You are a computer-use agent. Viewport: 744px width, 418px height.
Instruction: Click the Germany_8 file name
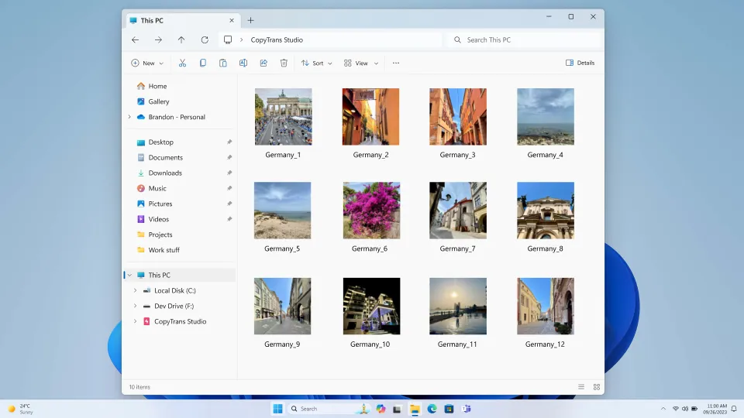click(x=545, y=248)
